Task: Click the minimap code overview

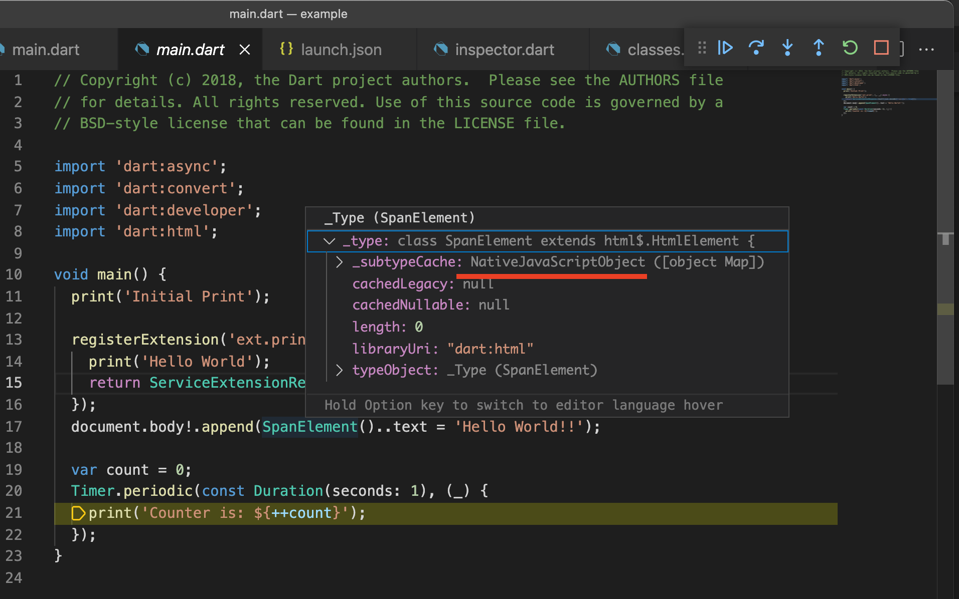Action: [x=888, y=93]
